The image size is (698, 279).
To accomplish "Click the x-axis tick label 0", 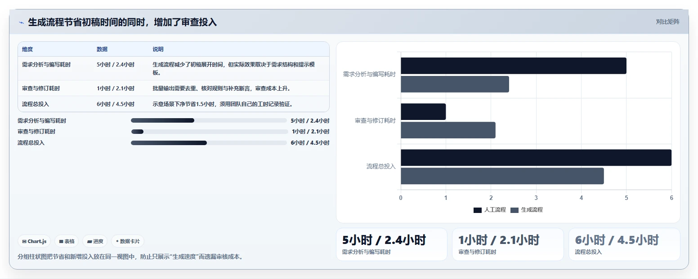I will (401, 198).
